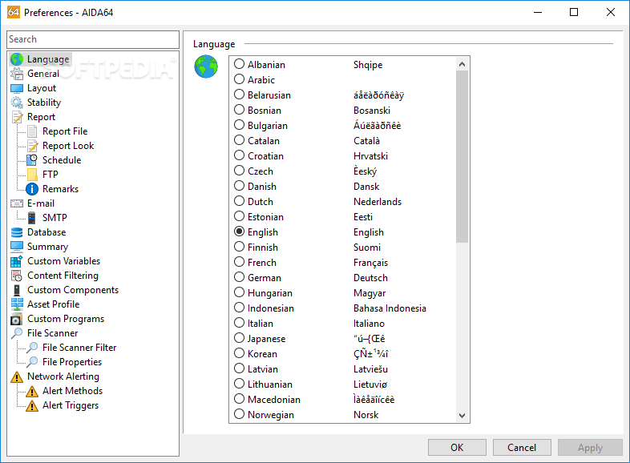Click the language list scroll down arrow
The width and height of the screenshot is (630, 463).
pos(462,415)
